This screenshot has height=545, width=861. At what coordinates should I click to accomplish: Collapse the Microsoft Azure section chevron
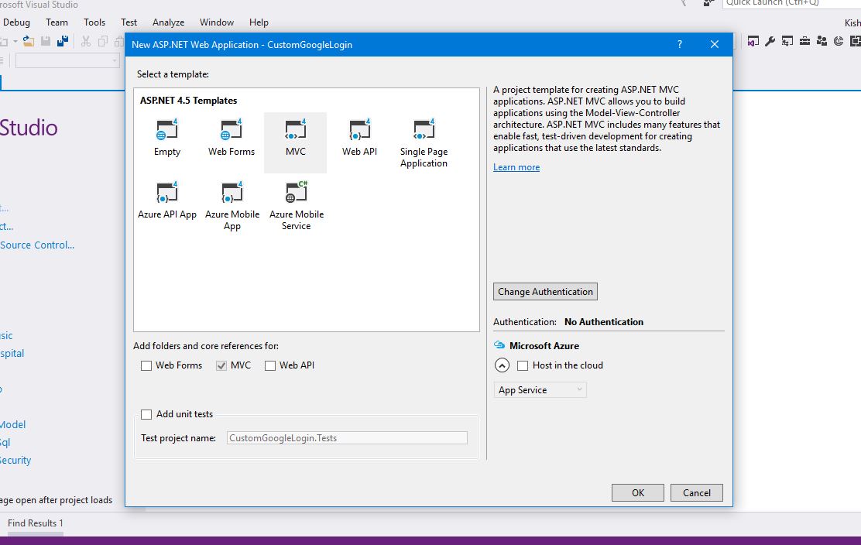(x=502, y=365)
